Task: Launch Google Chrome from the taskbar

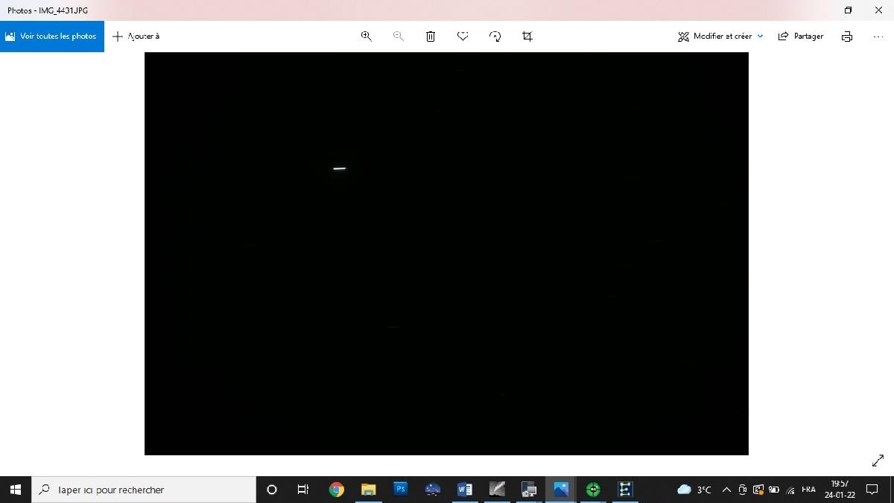Action: tap(336, 490)
